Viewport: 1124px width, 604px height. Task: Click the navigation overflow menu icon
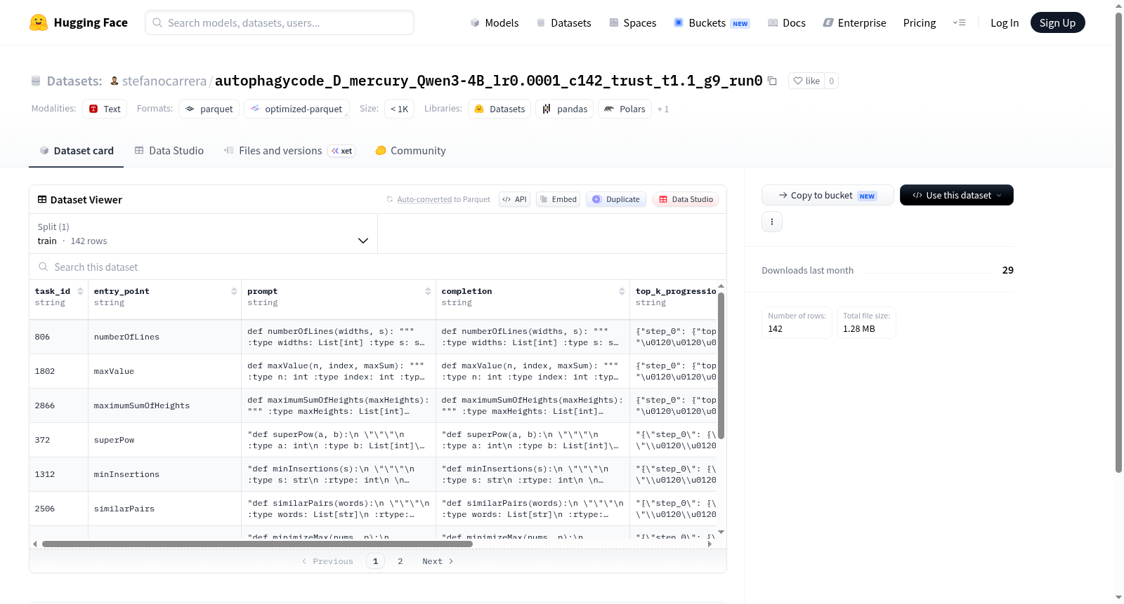click(959, 22)
